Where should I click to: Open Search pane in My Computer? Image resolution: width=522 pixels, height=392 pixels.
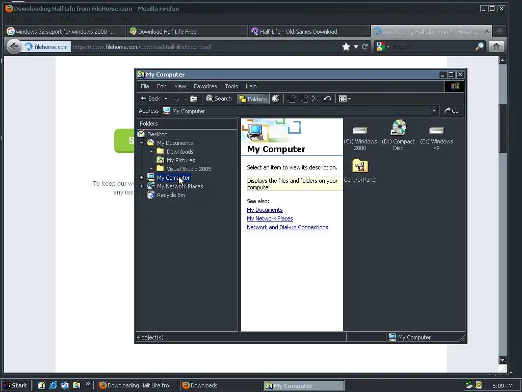[x=219, y=99]
